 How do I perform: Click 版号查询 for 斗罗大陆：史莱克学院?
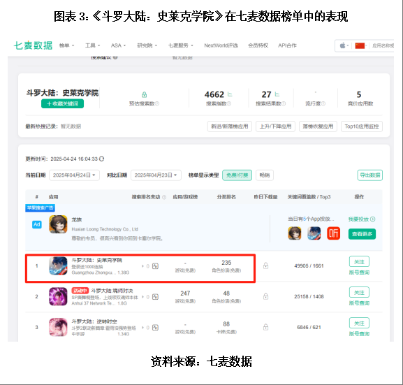(359, 273)
